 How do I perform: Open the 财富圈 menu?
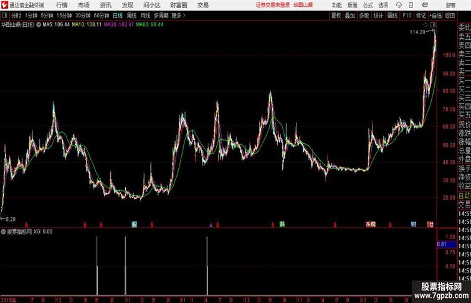point(178,5)
